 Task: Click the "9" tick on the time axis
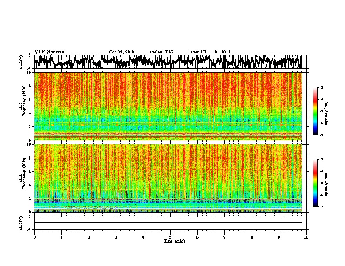pyautogui.click(x=279, y=237)
